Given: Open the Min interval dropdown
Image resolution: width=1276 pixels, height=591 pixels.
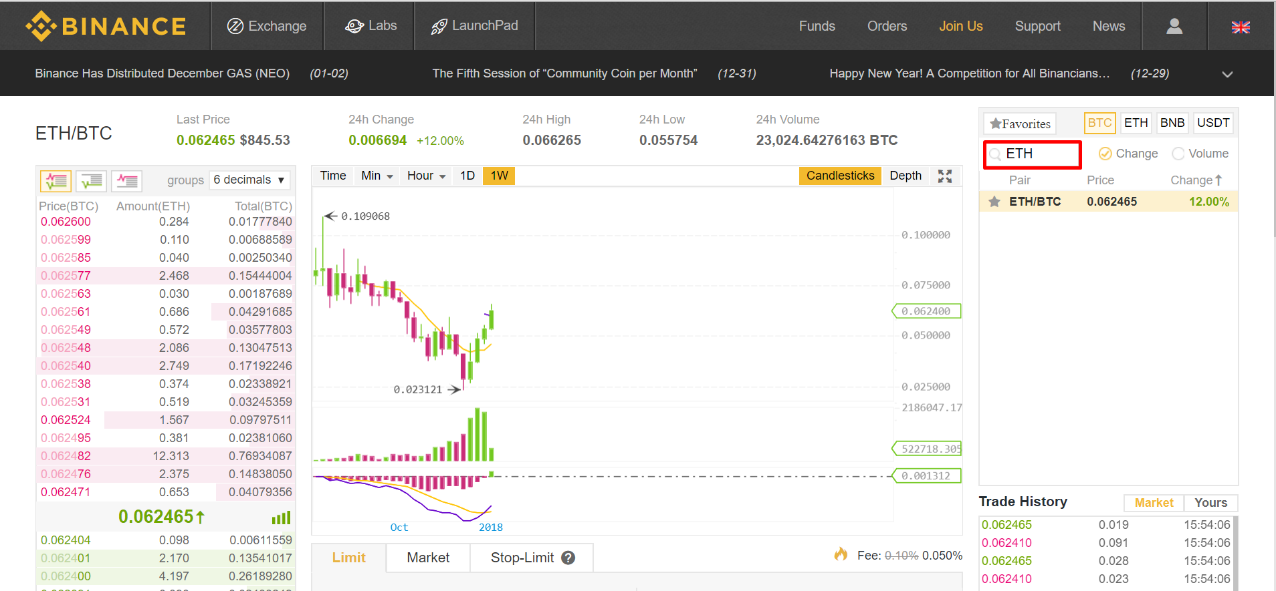Looking at the screenshot, I should click(377, 176).
